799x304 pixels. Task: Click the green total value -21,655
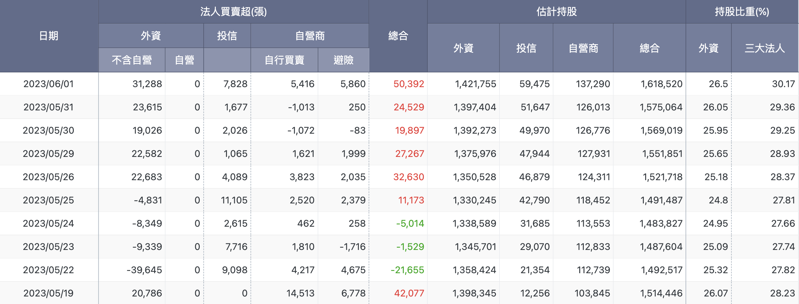tap(407, 270)
